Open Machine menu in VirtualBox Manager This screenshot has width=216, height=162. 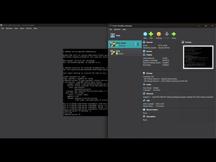pyautogui.click(x=117, y=29)
